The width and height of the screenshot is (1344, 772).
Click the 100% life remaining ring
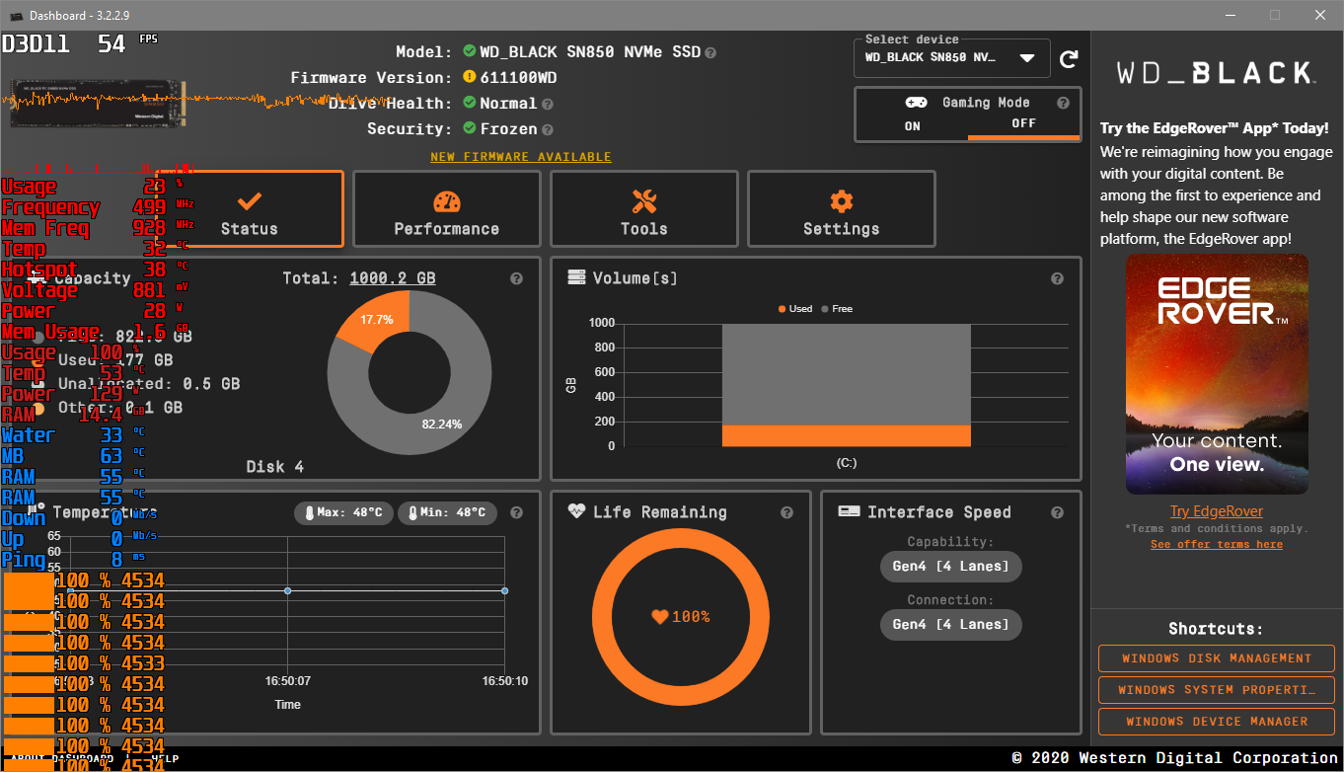(x=680, y=617)
